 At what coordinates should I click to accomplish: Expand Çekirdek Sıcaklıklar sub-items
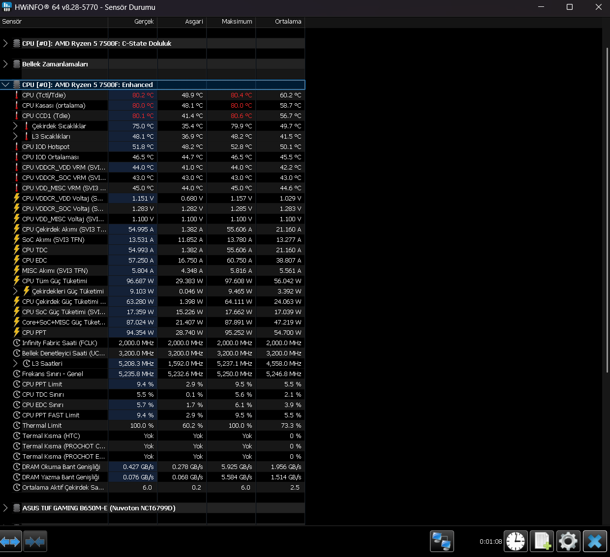tap(15, 126)
